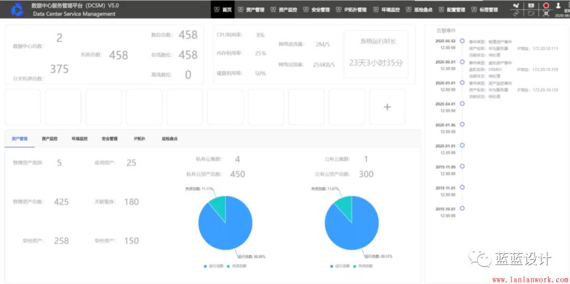Switch to the 巡检盘点 panel tab

(x=169, y=139)
